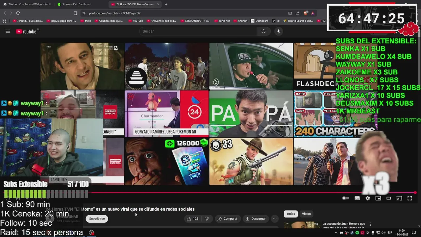421x237 pixels.
Task: Open the notification center icon
Action: coord(414,233)
